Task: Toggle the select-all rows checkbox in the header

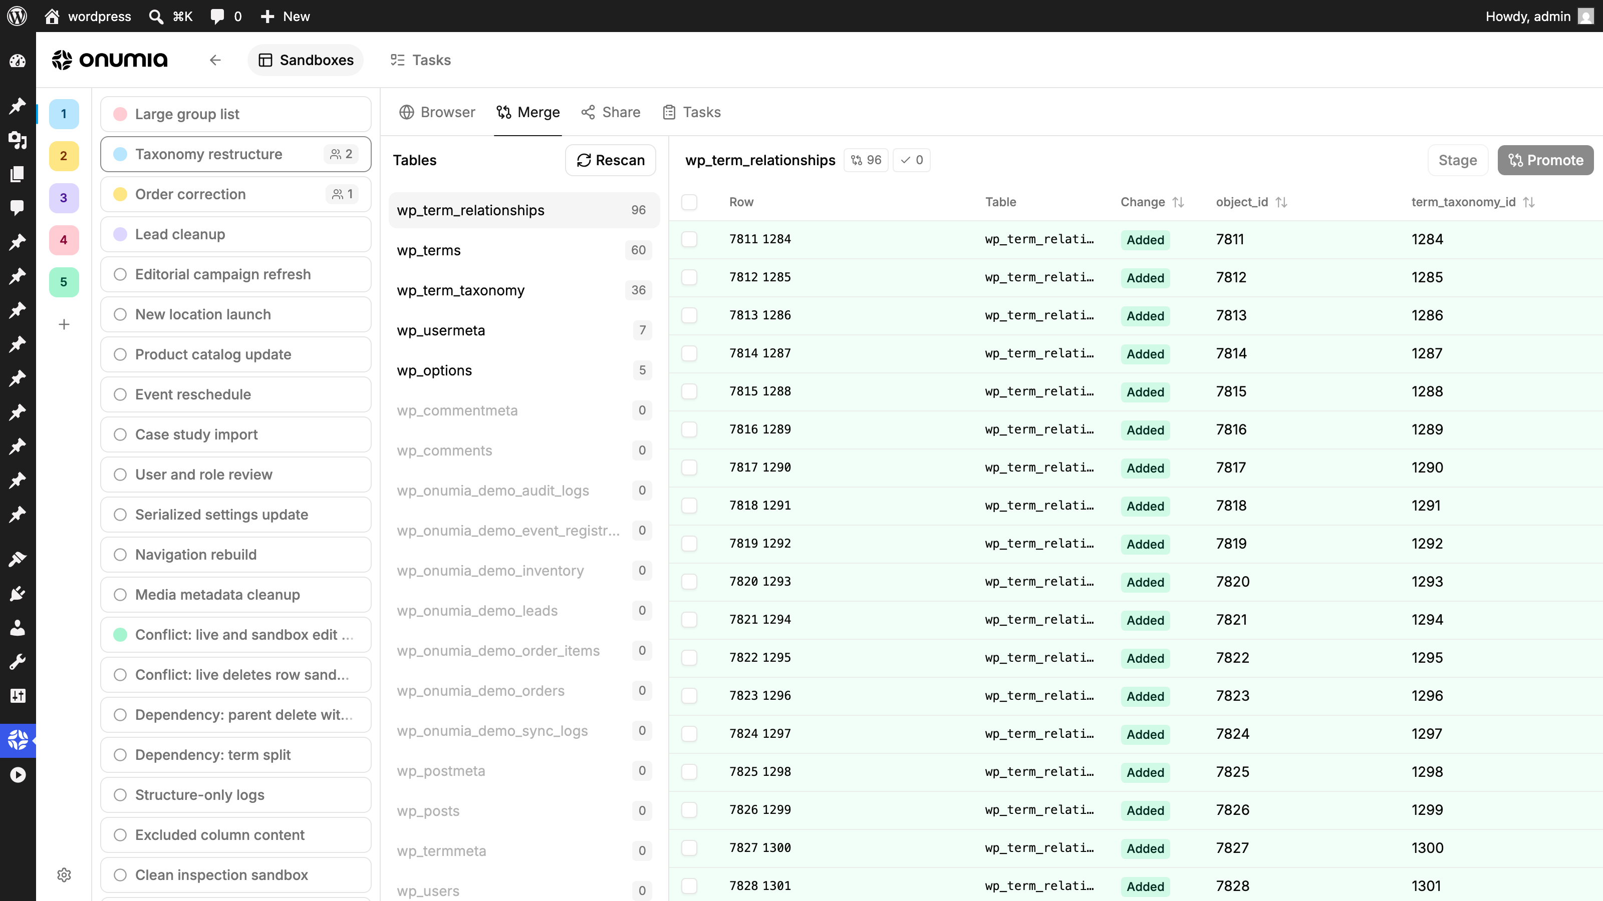Action: coord(689,202)
